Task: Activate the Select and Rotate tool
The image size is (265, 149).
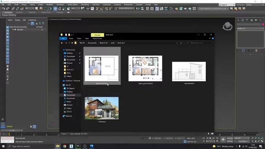Action: 60,9
